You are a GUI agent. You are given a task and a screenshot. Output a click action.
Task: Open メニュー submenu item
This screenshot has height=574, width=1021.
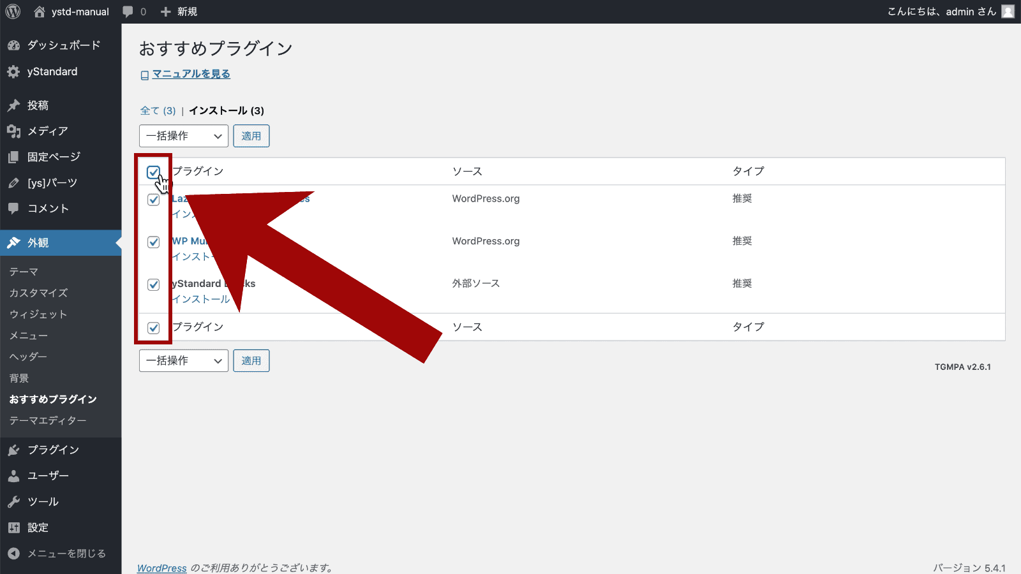click(x=29, y=335)
